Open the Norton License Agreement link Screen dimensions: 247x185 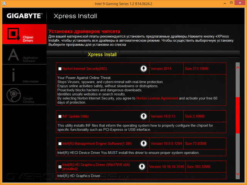[157, 98]
